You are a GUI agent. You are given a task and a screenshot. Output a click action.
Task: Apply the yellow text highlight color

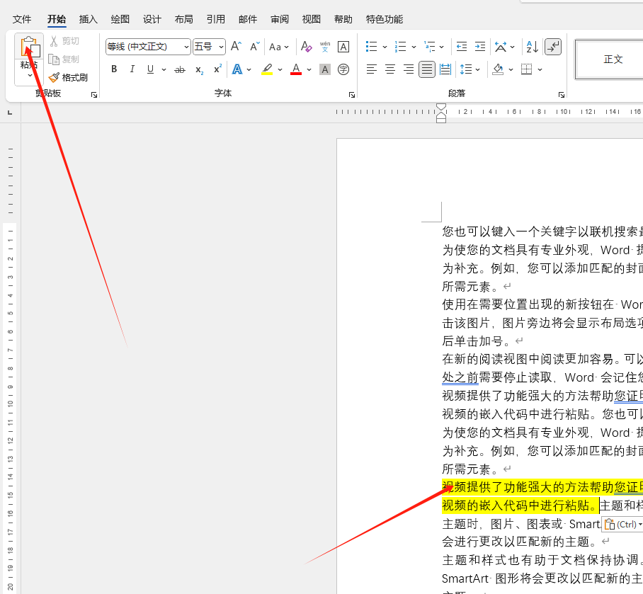click(267, 69)
